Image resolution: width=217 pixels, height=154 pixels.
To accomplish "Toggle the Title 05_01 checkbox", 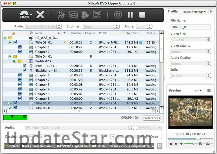I will [x=15, y=103].
